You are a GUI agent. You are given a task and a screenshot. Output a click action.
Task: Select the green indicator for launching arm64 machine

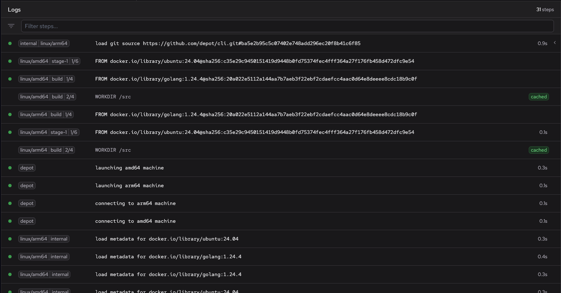[x=10, y=185]
